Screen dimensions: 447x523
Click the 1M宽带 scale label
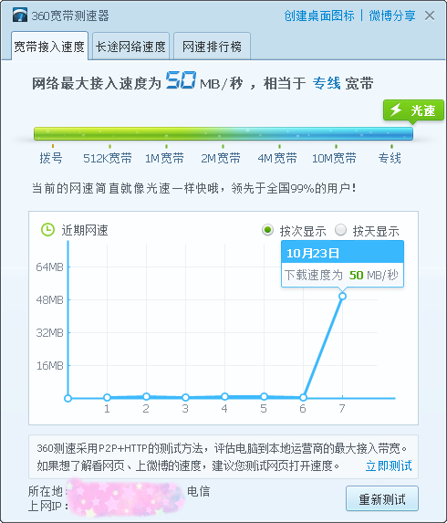164,158
